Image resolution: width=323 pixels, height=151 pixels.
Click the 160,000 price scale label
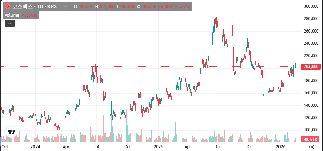click(311, 93)
